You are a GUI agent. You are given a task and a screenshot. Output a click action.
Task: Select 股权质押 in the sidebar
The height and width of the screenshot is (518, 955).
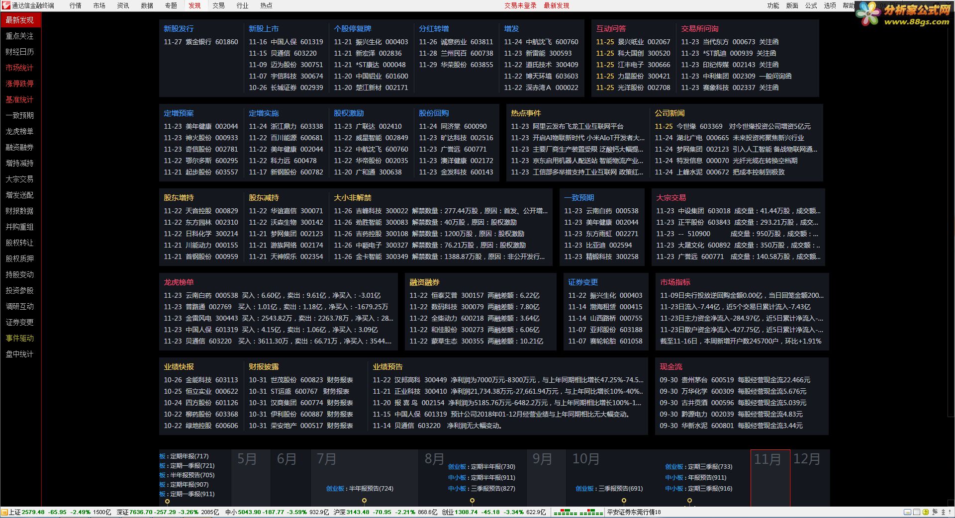coord(20,259)
